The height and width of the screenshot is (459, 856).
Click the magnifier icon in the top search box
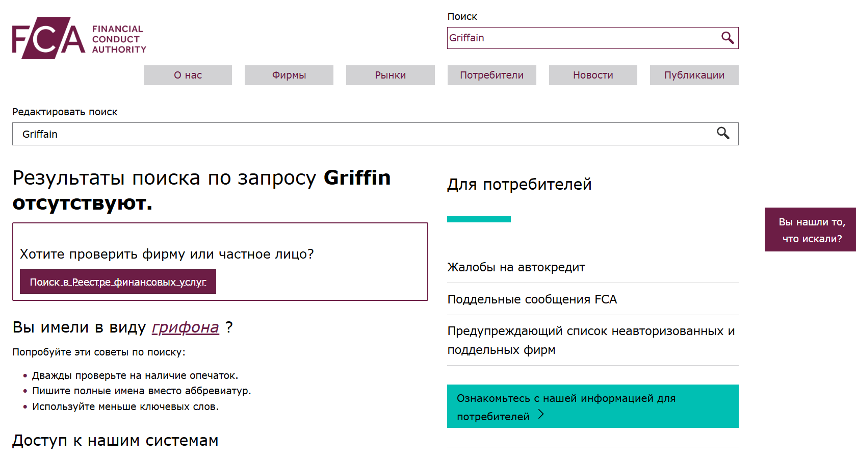pyautogui.click(x=728, y=38)
